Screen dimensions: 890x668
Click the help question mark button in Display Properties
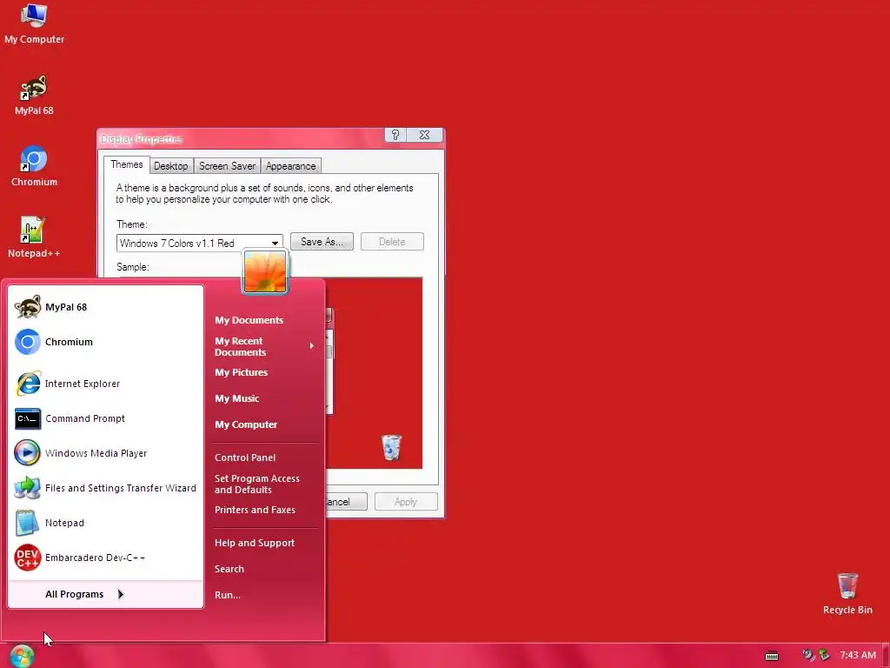click(395, 135)
